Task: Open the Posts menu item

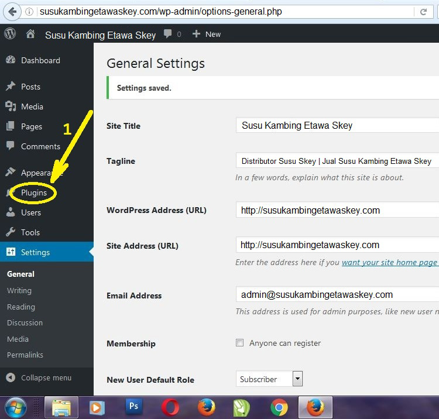Action: pyautogui.click(x=31, y=87)
